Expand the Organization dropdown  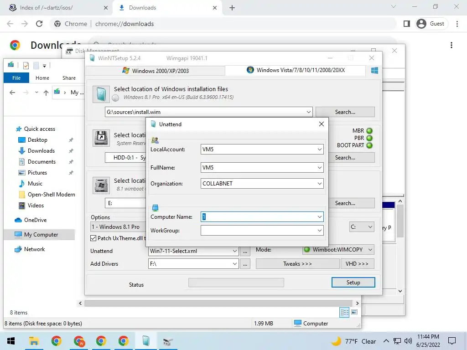point(320,184)
